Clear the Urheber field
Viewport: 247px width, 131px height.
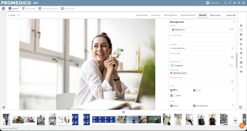click(230, 29)
